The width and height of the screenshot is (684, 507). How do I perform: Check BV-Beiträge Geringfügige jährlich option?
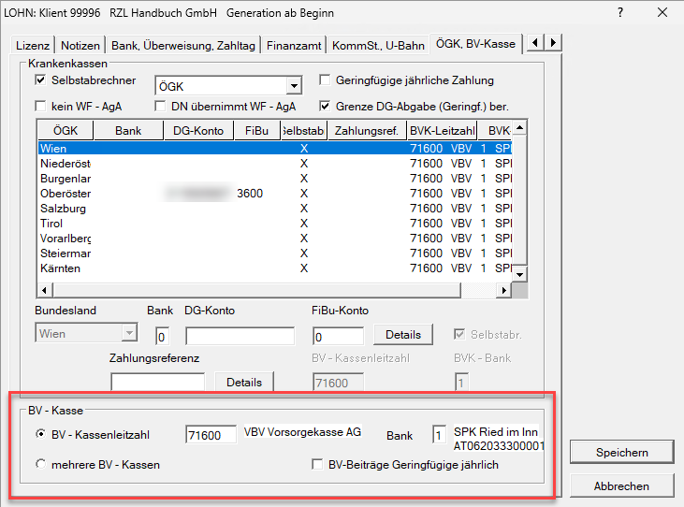pos(319,464)
